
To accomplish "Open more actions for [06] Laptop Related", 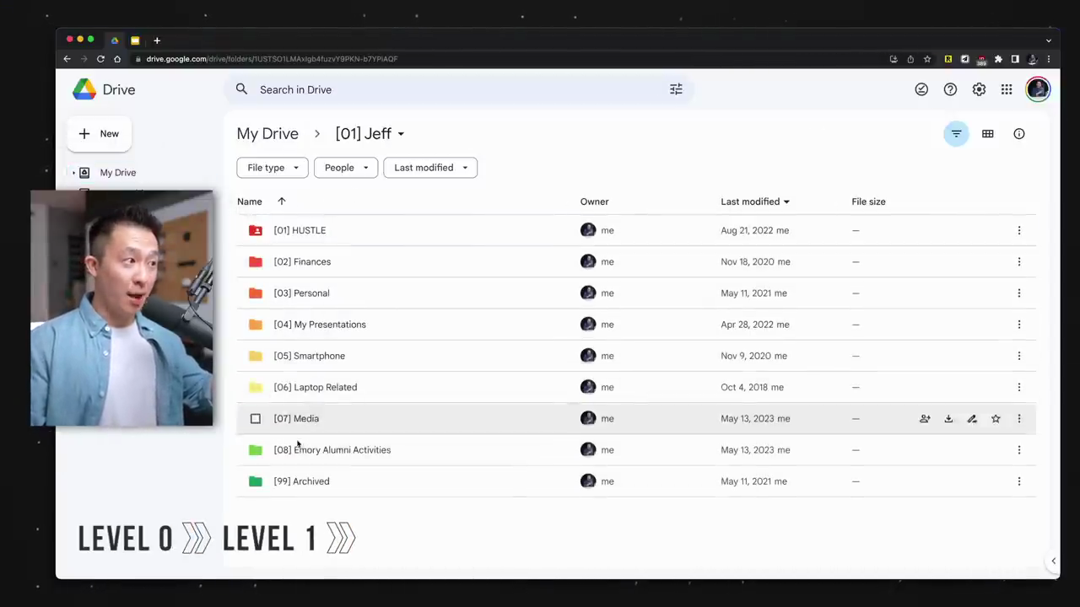I will [x=1018, y=387].
